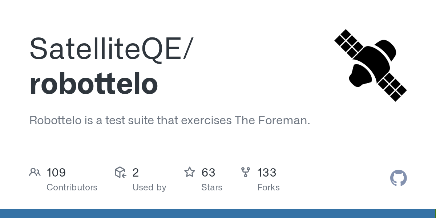This screenshot has height=218, width=436.
Task: Select the Used by count of 2
Action: click(136, 173)
